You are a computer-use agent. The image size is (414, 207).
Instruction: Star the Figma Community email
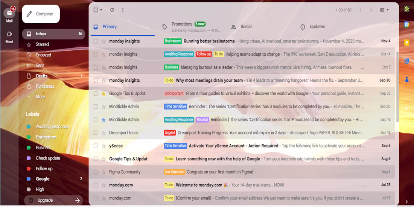[103, 172]
